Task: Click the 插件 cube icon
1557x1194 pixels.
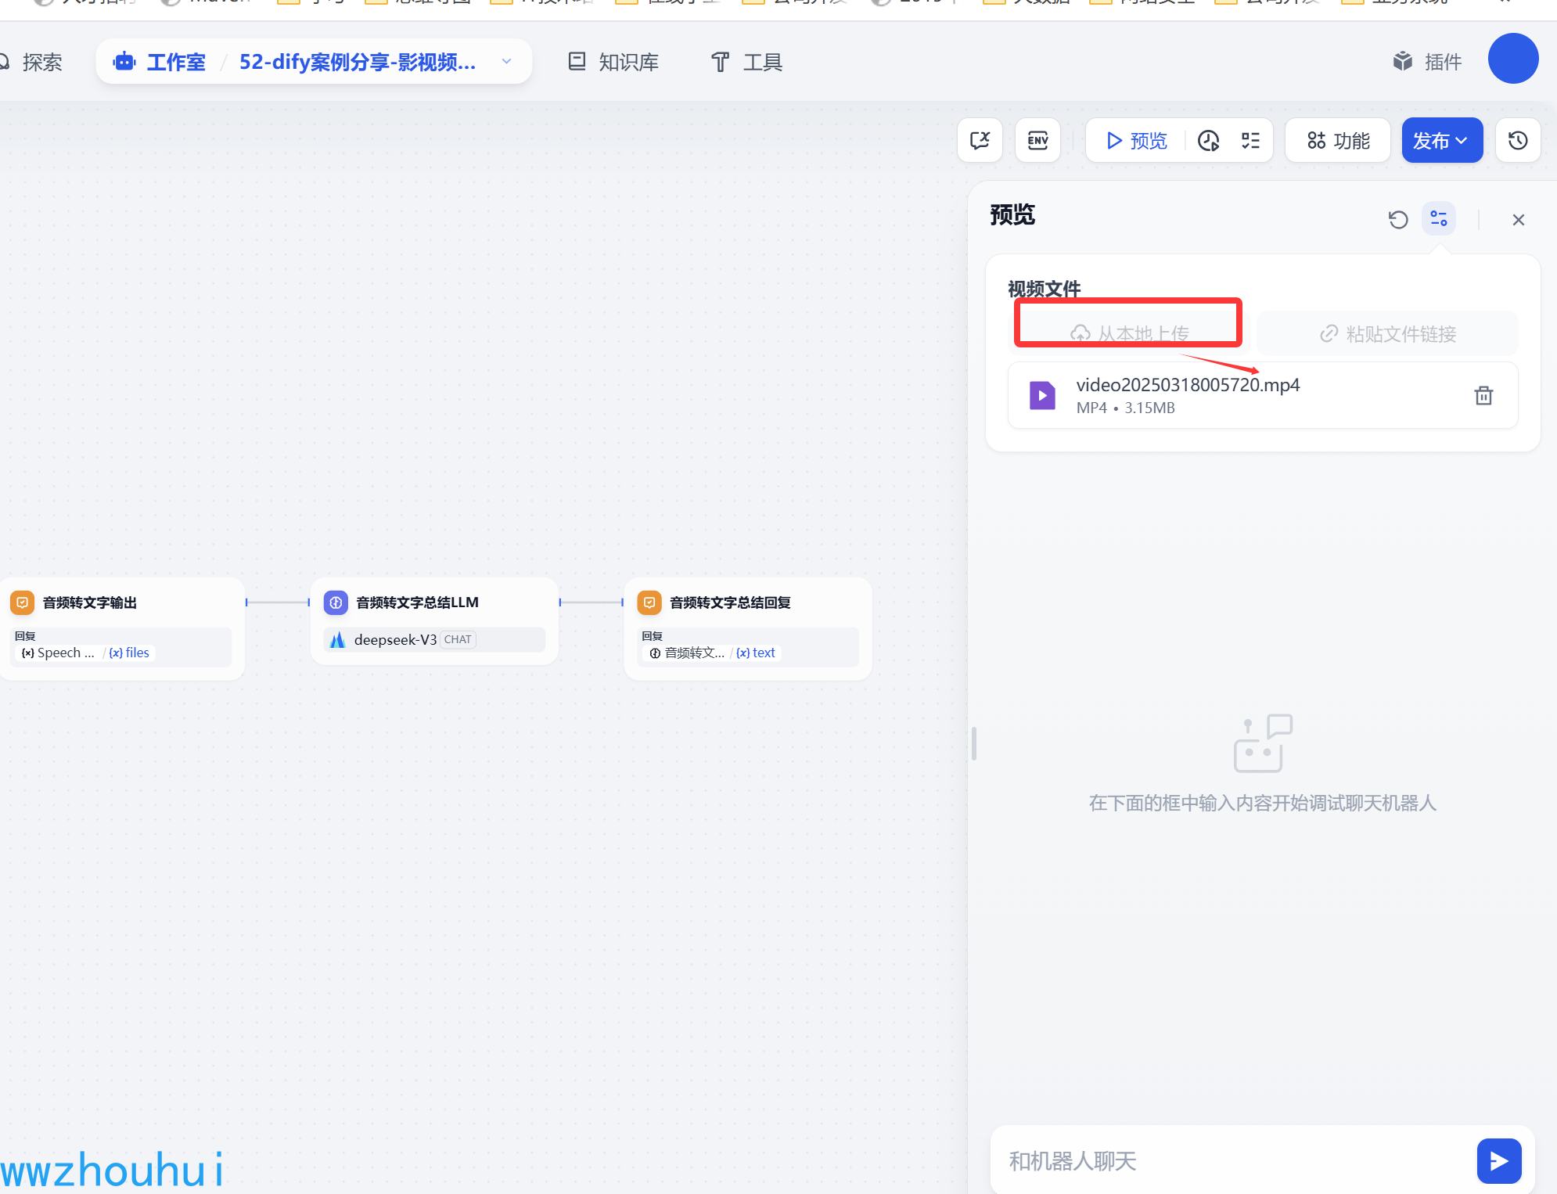Action: 1403,61
